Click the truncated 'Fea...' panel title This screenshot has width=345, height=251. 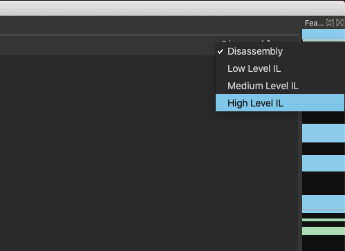pos(314,23)
